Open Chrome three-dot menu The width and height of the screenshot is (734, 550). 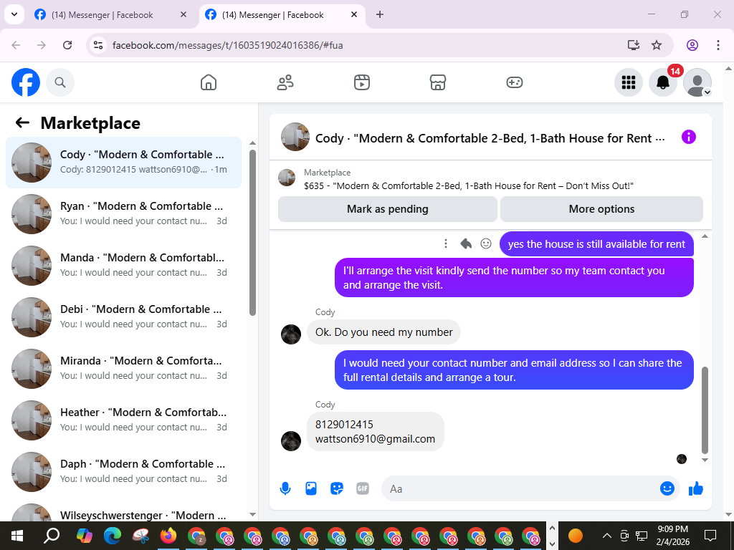718,45
